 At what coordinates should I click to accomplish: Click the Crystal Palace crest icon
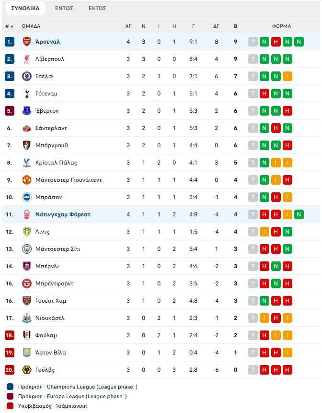point(26,163)
